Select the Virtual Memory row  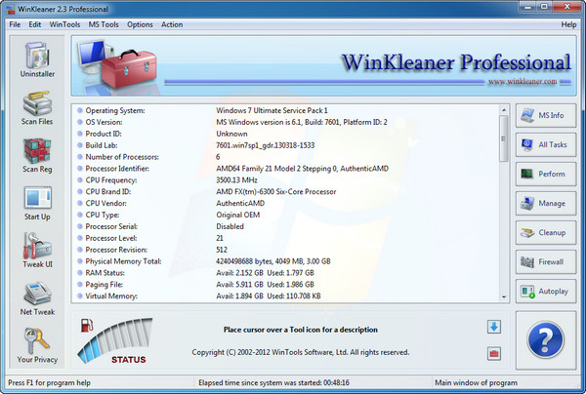286,295
